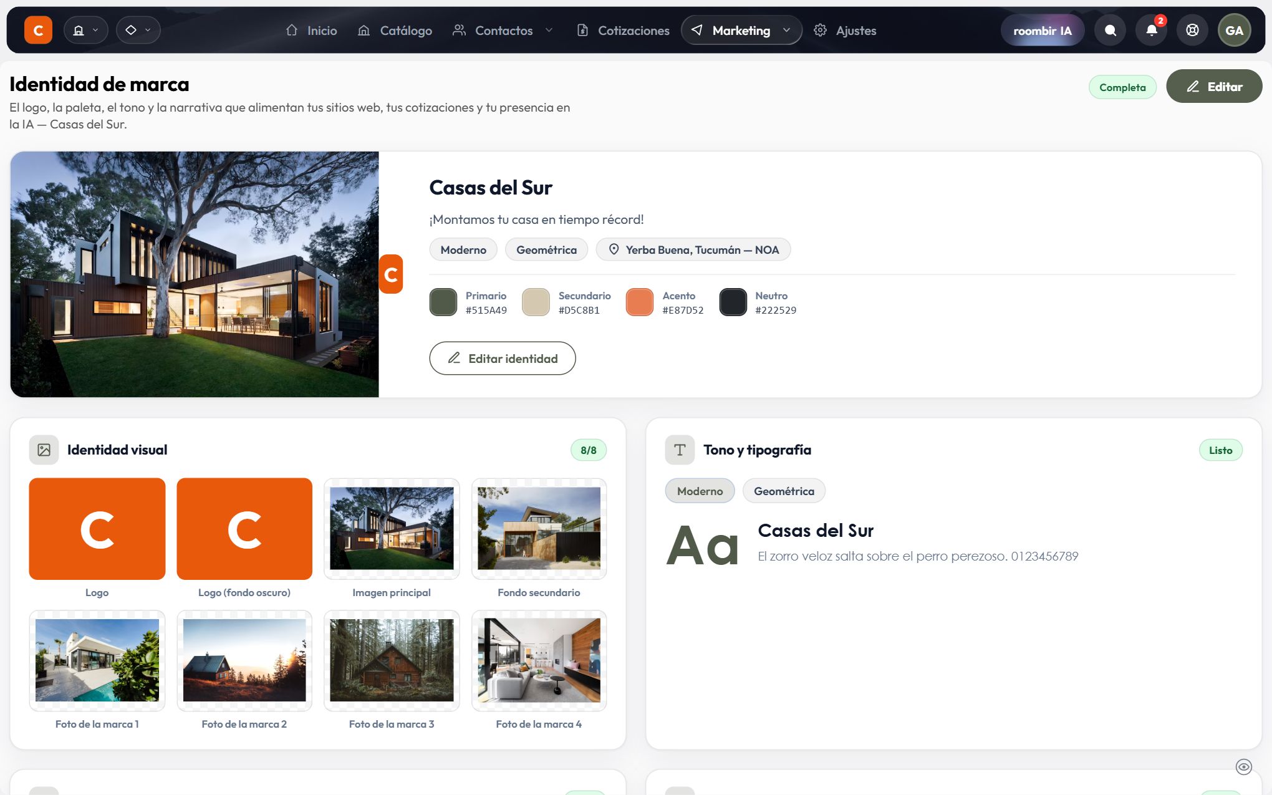The width and height of the screenshot is (1272, 795).
Task: Click the Editar identidad button
Action: [503, 358]
